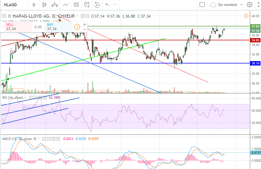
Task: Click the orange warning icon on chart
Action: point(246,16)
